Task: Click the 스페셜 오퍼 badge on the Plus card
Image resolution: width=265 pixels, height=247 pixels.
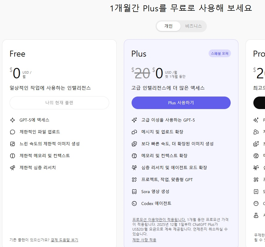Action: pyautogui.click(x=220, y=53)
